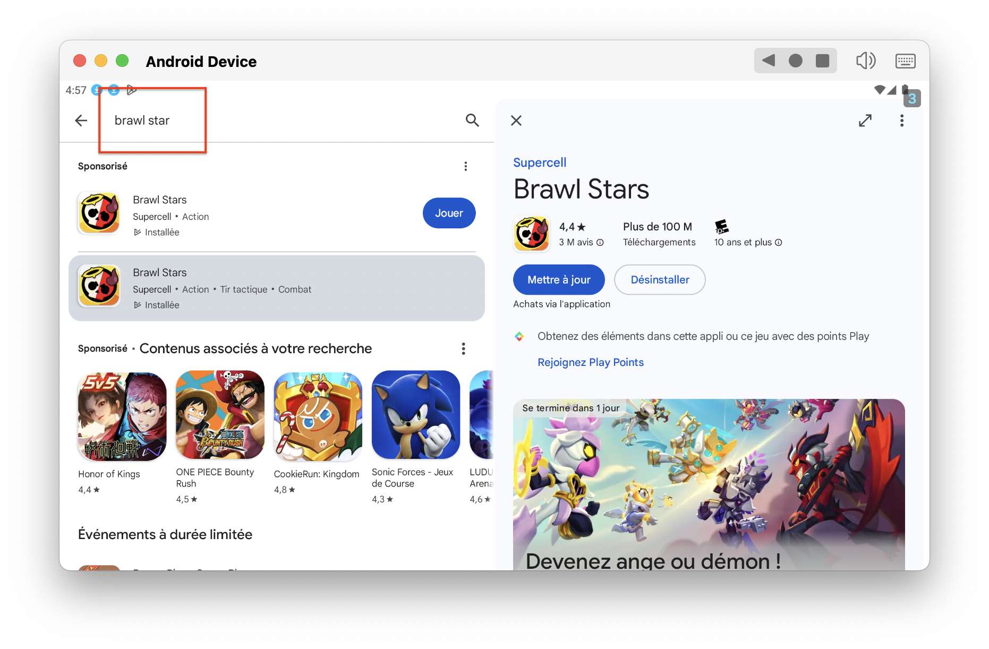
Task: Click the emulator Back triangle button
Action: (x=769, y=61)
